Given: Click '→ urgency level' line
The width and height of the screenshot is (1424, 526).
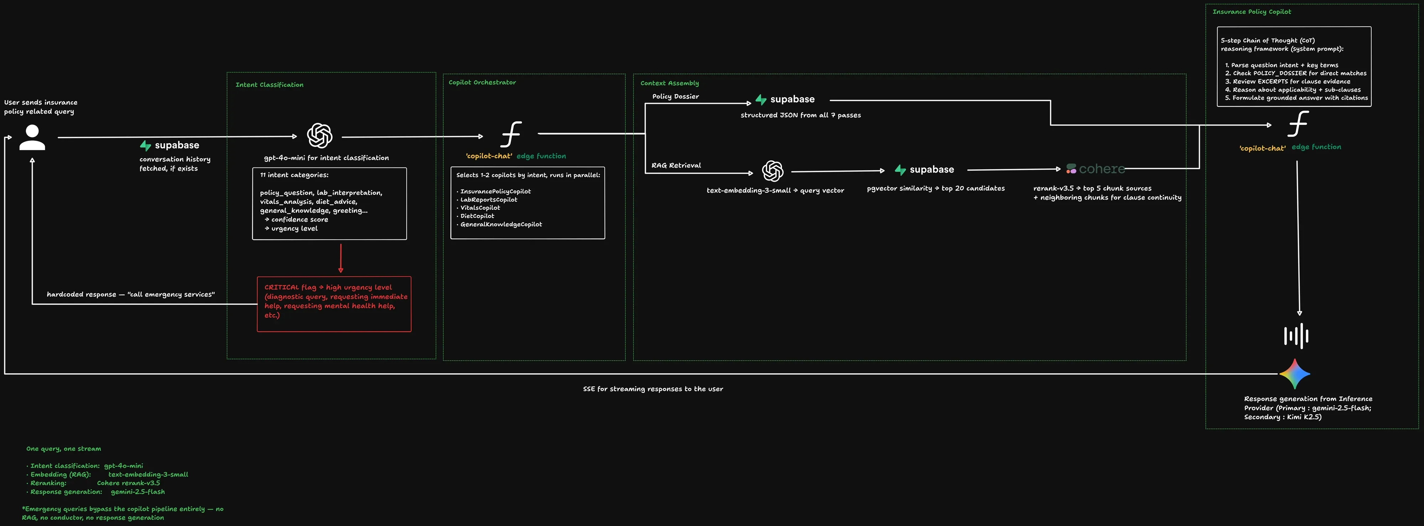Looking at the screenshot, I should pyautogui.click(x=291, y=229).
